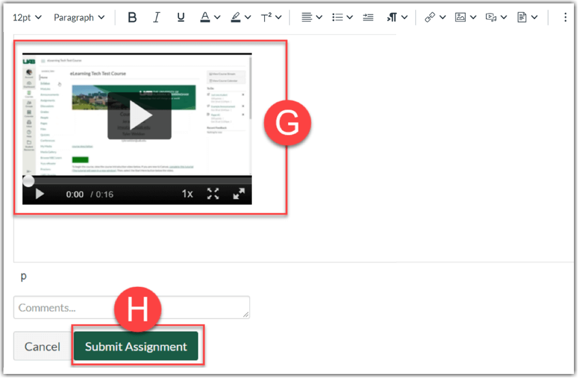Open the highlight color picker
This screenshot has width=578, height=378.
click(x=248, y=18)
